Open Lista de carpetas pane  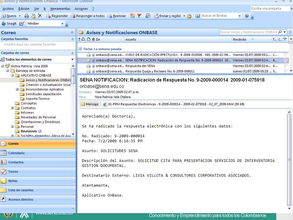(x=38, y=190)
